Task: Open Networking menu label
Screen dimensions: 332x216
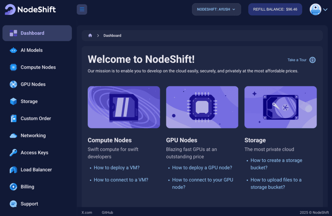Action: 33,136
